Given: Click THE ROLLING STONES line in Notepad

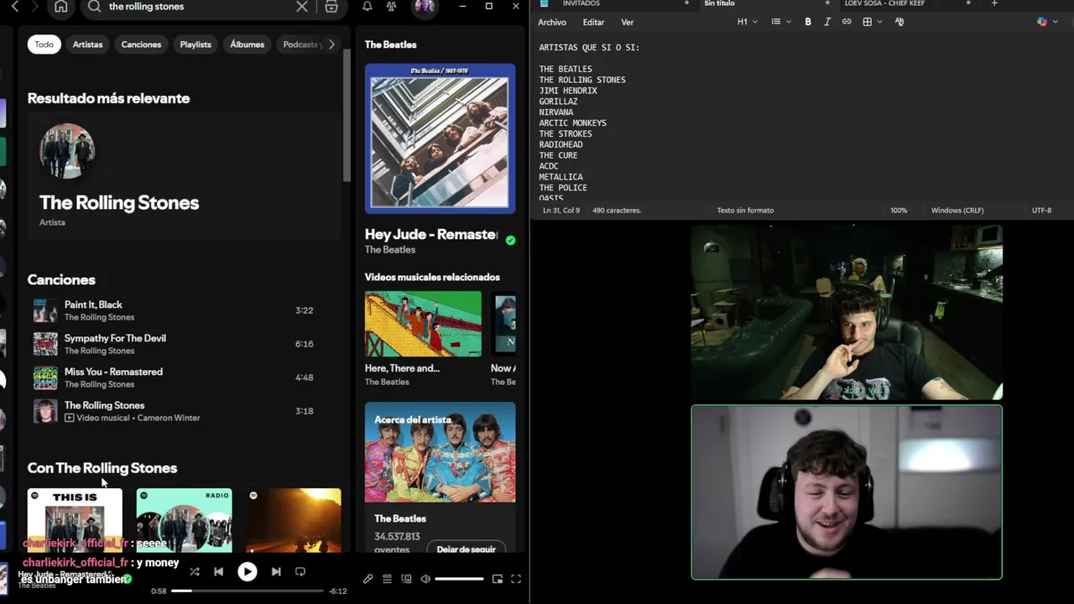Looking at the screenshot, I should tap(582, 80).
